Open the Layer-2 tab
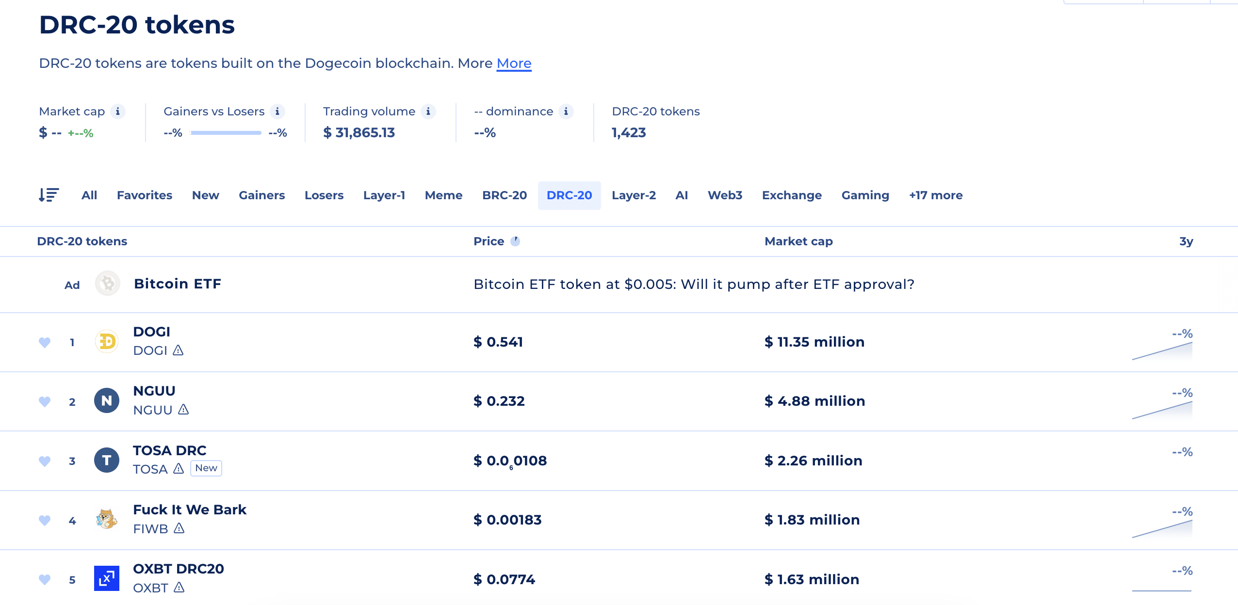The width and height of the screenshot is (1238, 605). [634, 195]
